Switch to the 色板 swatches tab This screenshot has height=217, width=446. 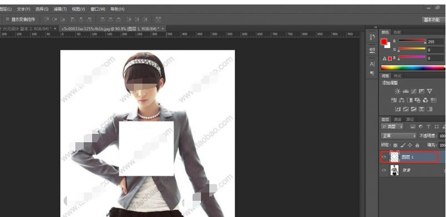click(x=397, y=32)
